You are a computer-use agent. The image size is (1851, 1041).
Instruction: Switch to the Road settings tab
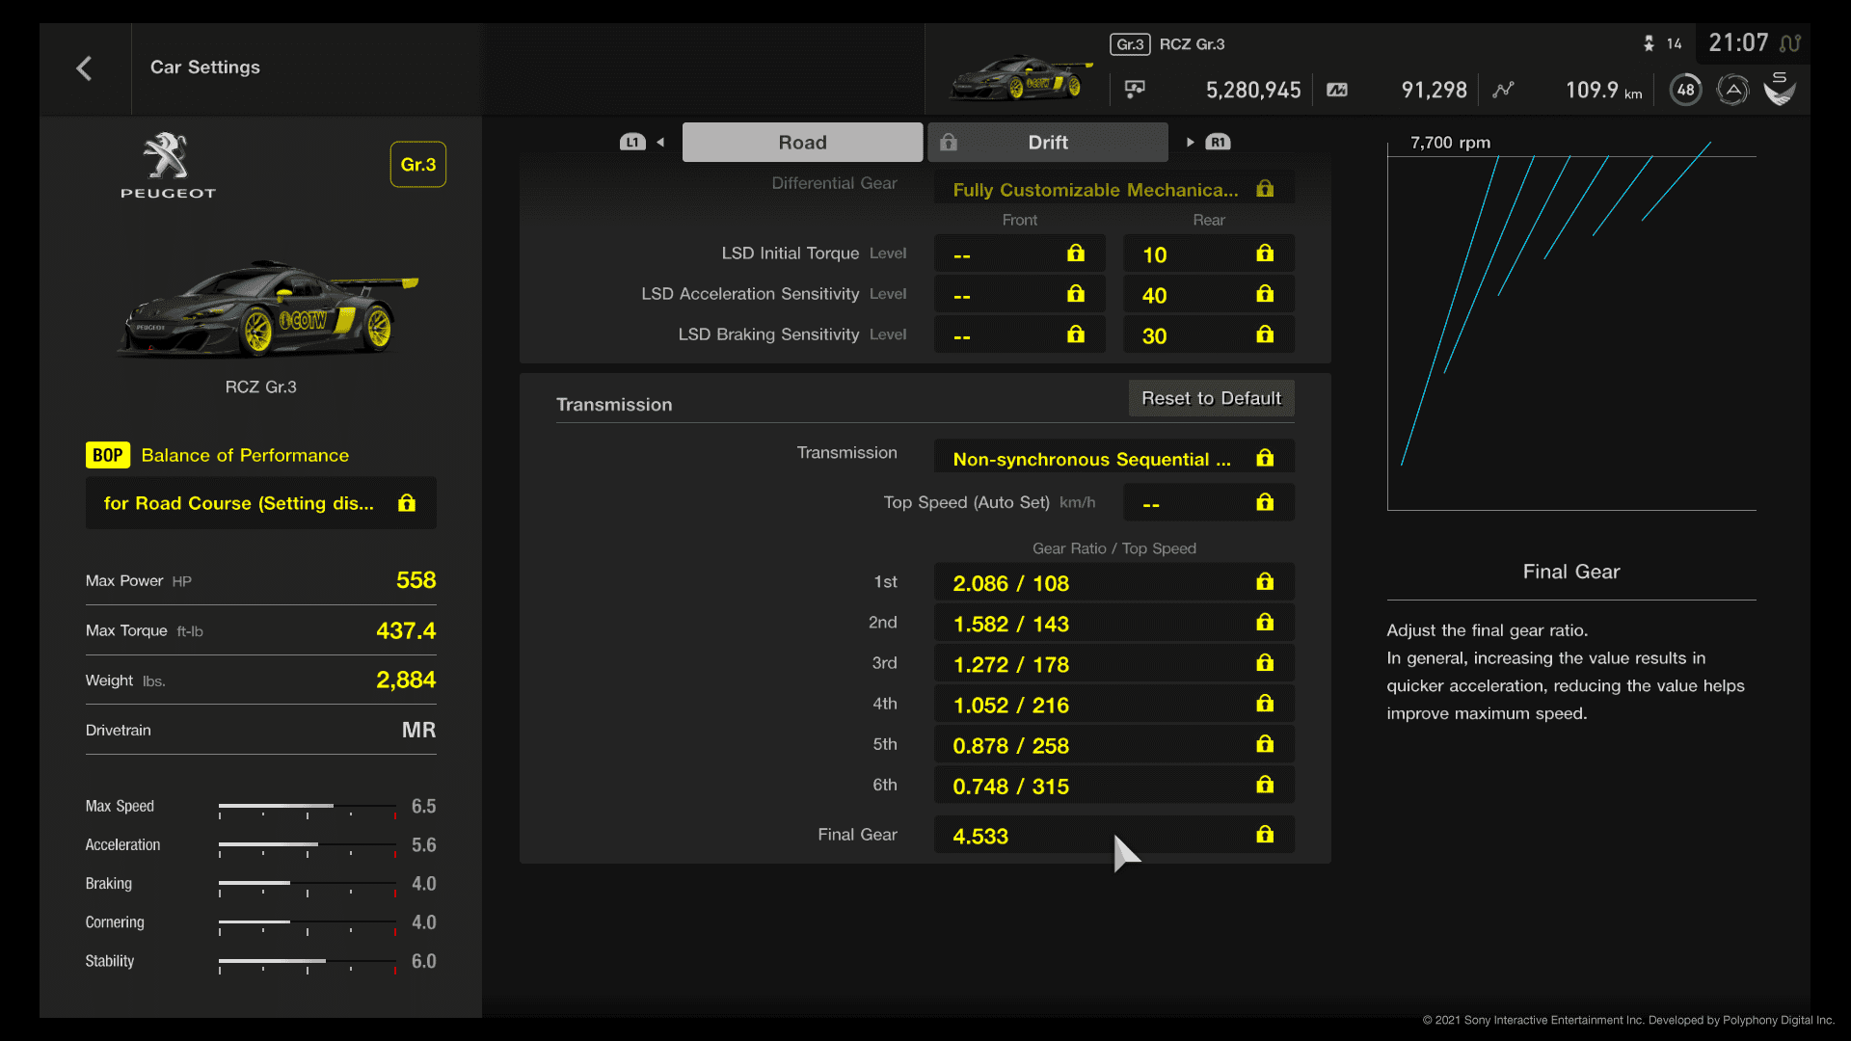point(802,143)
